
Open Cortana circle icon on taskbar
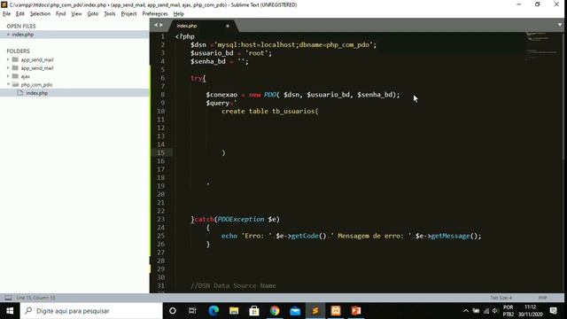[x=173, y=311]
